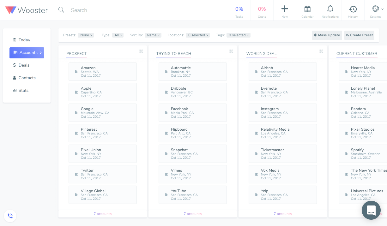Open the History clock icon
Screen dimensions: 387x226
(353, 9)
